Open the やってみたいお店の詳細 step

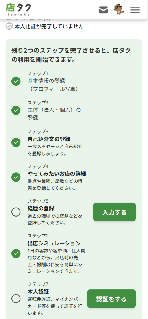pos(57,174)
